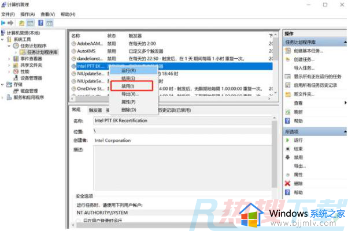Click the 启用所有任务历史记录 icon
The height and width of the screenshot is (231, 348).
point(288,85)
